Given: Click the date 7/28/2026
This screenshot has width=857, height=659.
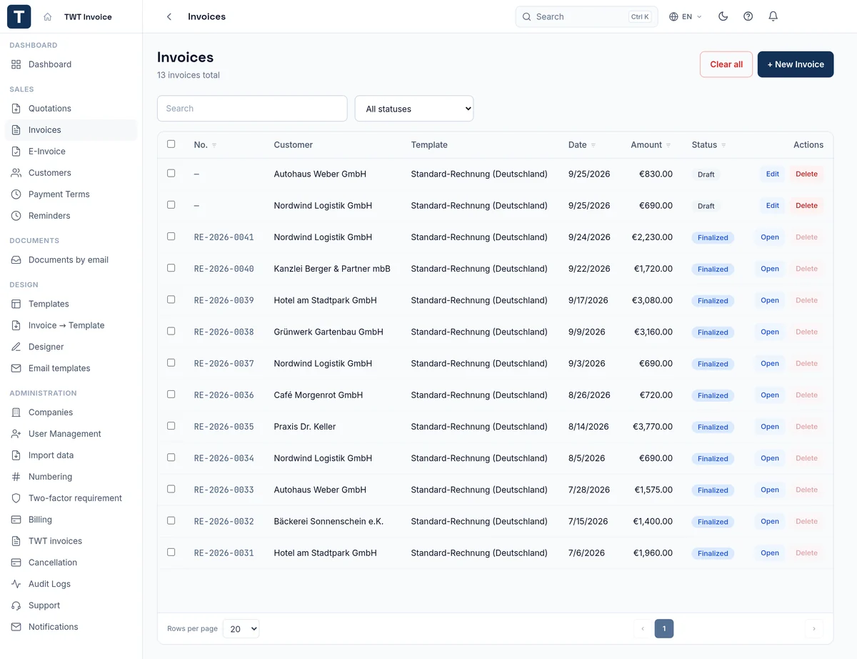Looking at the screenshot, I should 589,490.
